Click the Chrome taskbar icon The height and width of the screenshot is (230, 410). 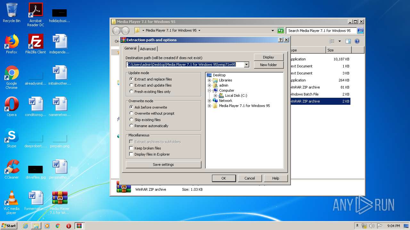[58, 226]
